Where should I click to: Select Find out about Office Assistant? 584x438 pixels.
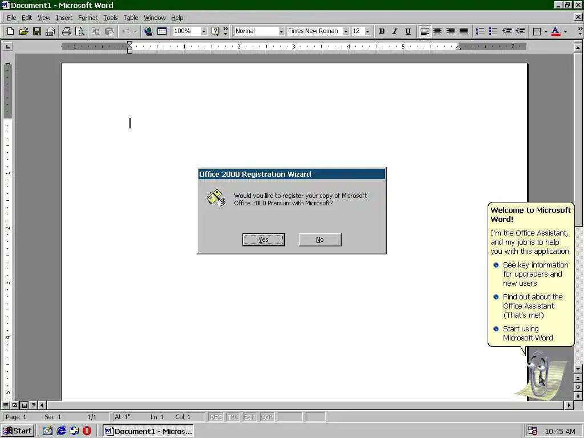pos(533,306)
